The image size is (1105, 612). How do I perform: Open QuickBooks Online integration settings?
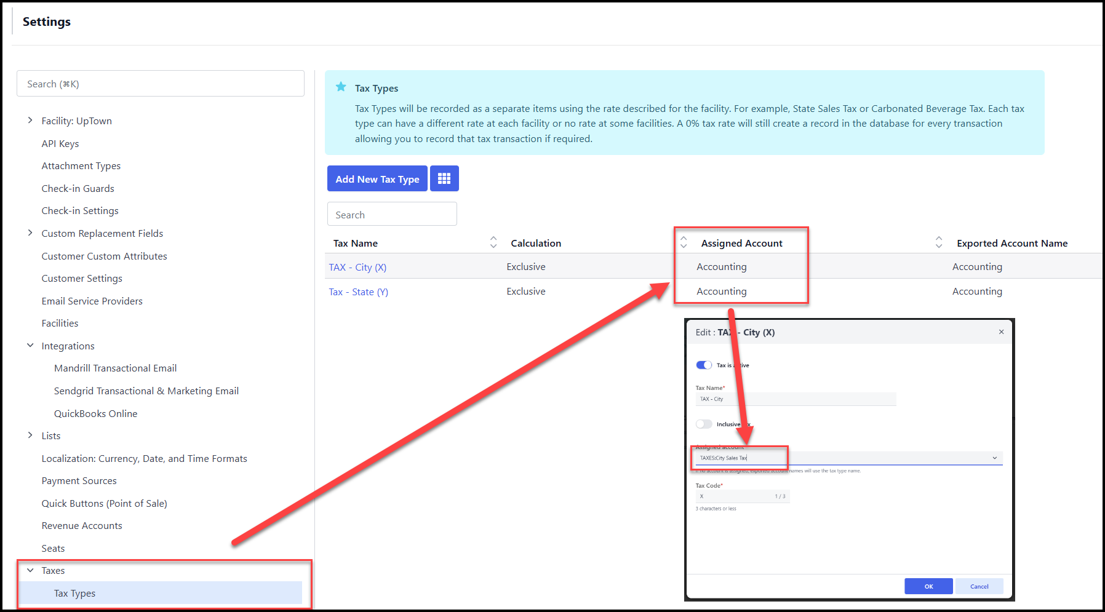tap(95, 413)
